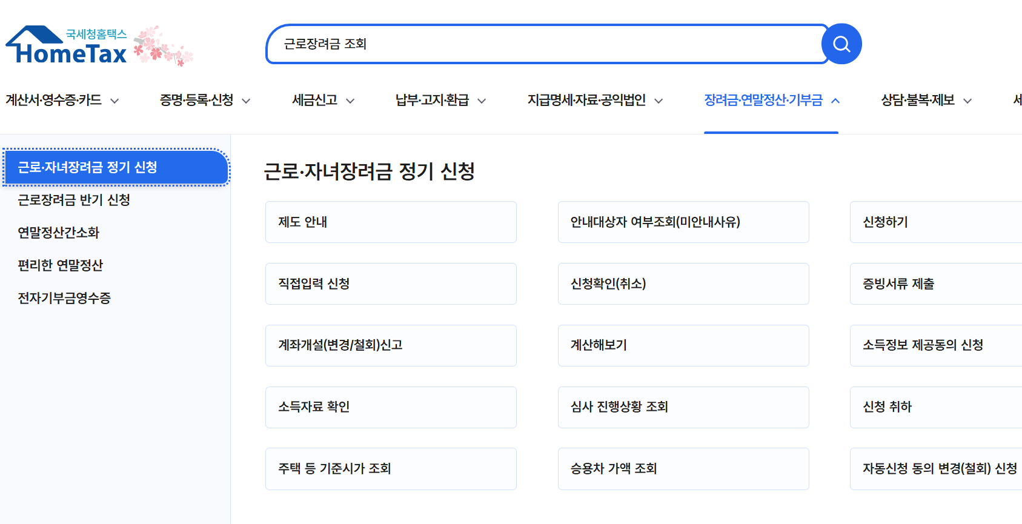This screenshot has height=524, width=1022.
Task: Expand the 계산서·영수증·카드 menu chevron
Action: 114,101
